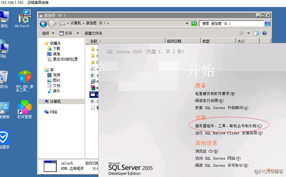
Task: Open 音乐 library
Action: click(54, 91)
